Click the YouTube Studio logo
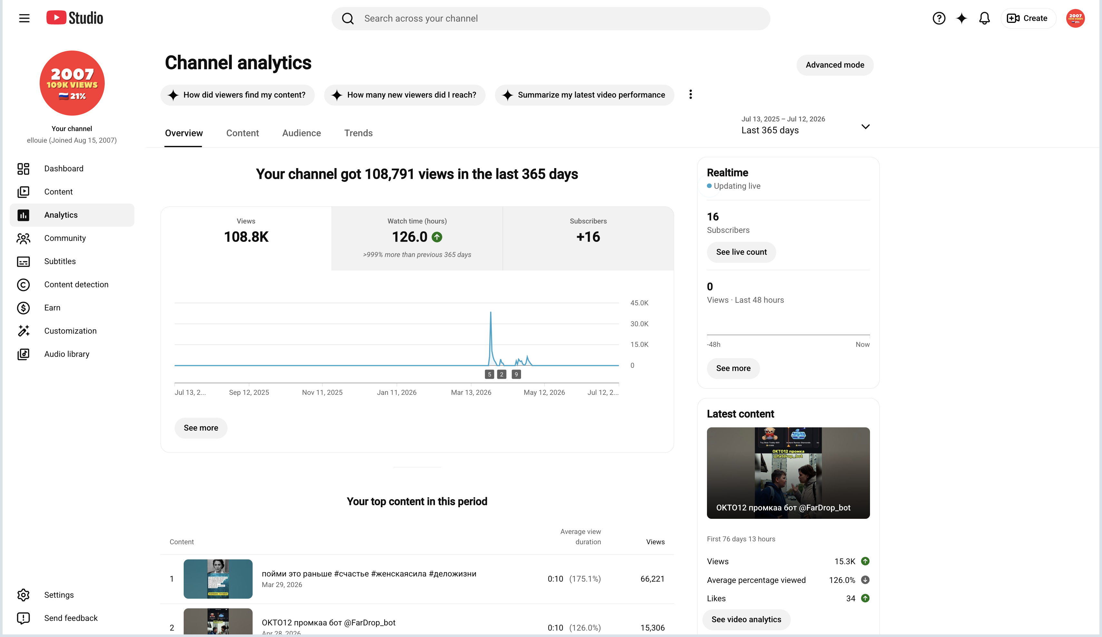Viewport: 1102px width, 637px height. coord(75,18)
